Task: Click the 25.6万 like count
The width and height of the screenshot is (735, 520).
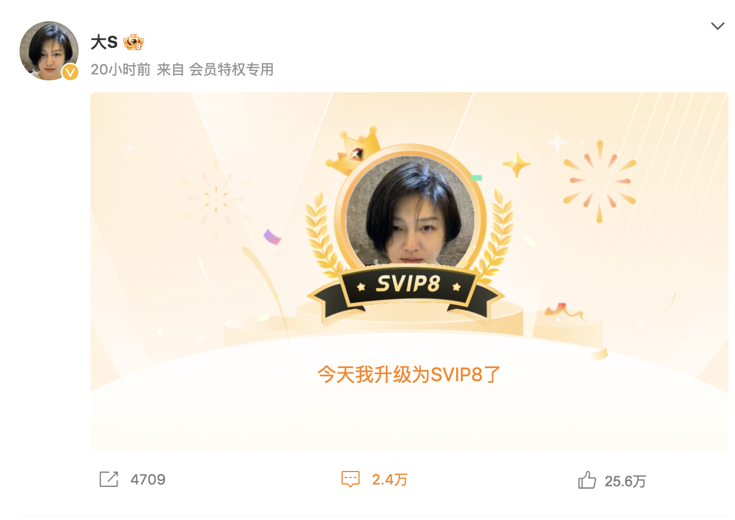Action: (625, 481)
